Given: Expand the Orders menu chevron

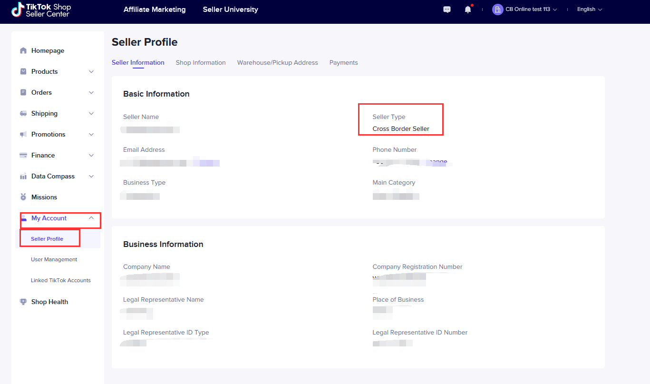Looking at the screenshot, I should click(x=91, y=93).
